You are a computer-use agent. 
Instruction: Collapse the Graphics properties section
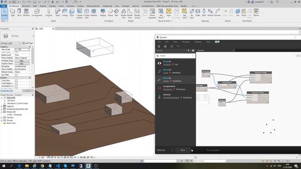tap(30, 47)
